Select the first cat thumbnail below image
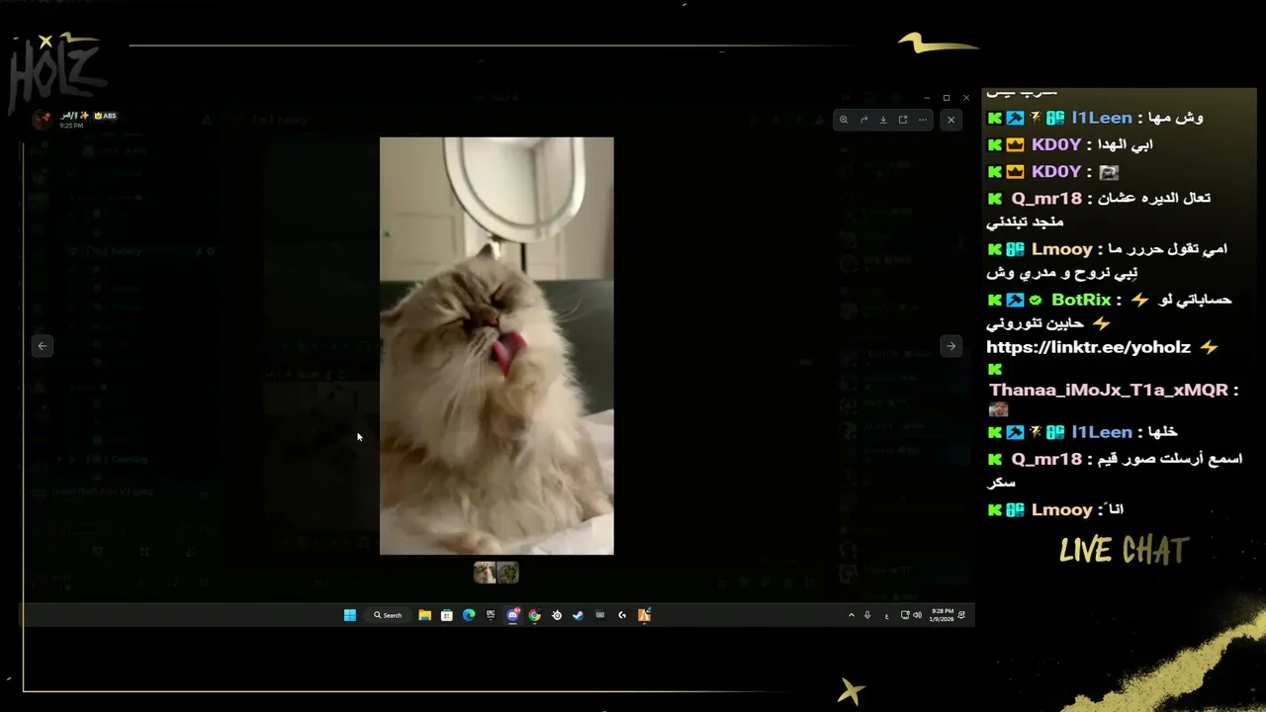The height and width of the screenshot is (712, 1266). (485, 573)
